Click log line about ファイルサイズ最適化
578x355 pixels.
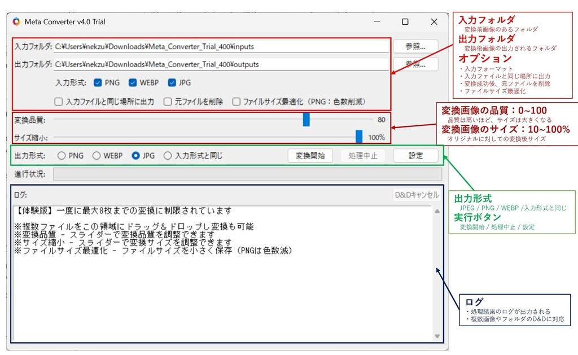(x=154, y=251)
